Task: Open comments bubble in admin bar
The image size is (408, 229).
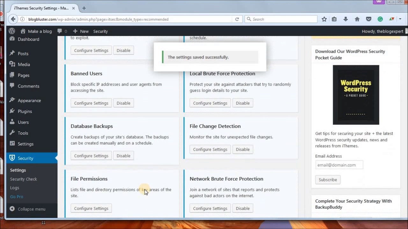Action: tap(60, 31)
